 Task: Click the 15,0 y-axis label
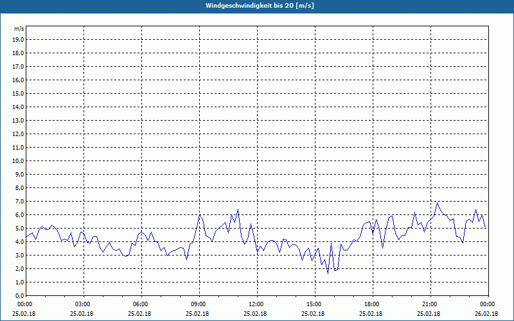[x=18, y=93]
